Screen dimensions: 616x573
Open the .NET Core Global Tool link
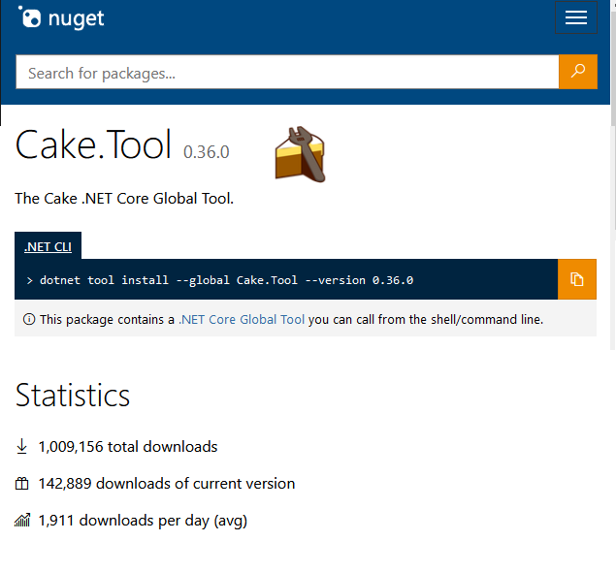click(242, 319)
